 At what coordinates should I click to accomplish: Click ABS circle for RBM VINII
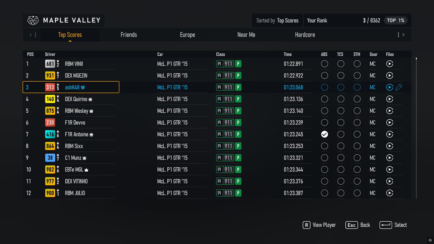tap(324, 64)
